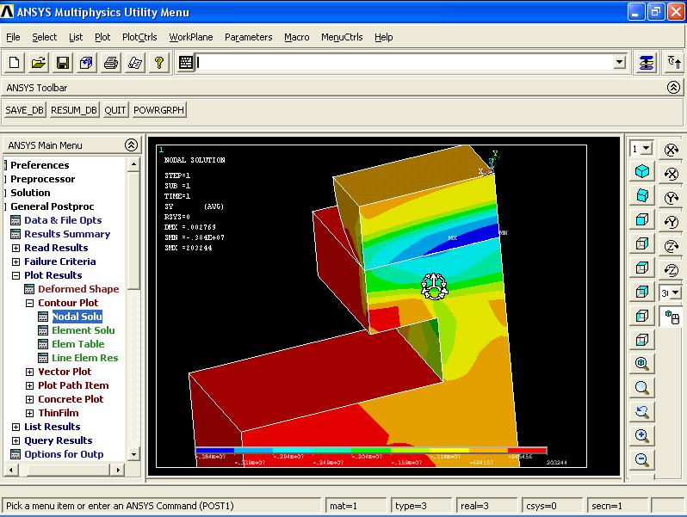Open the Pan-Zoom-Rotate dialog icon

click(86, 63)
